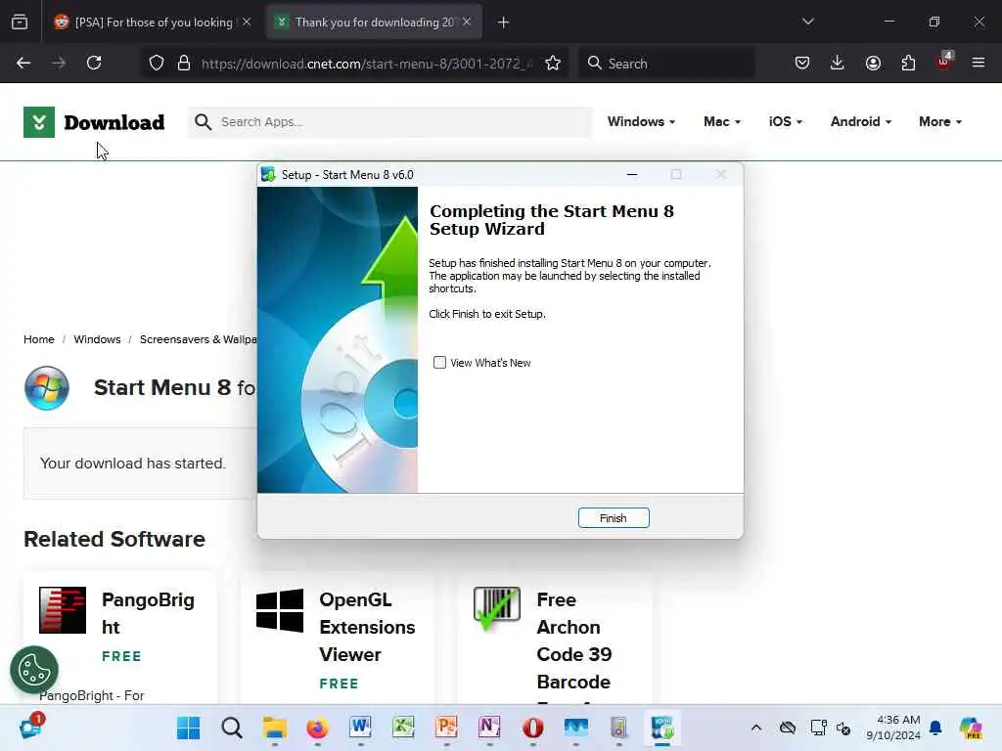
Task: Open the Pocket save icon
Action: tap(802, 63)
